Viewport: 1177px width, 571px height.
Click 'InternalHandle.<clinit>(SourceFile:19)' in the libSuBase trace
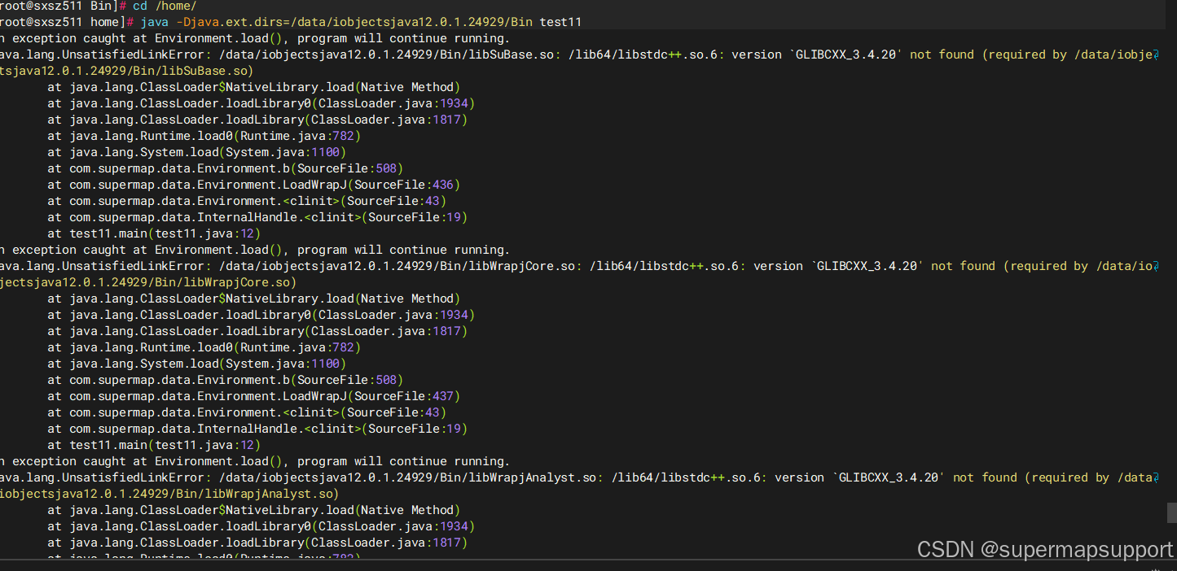(x=257, y=217)
